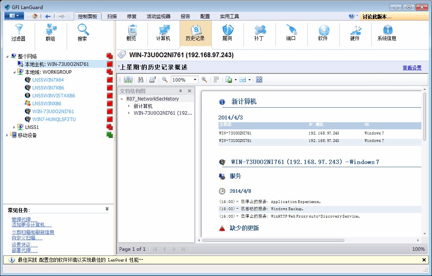Expand the 移动设备 tree node
This screenshot has height=276, width=432.
pyautogui.click(x=7, y=135)
